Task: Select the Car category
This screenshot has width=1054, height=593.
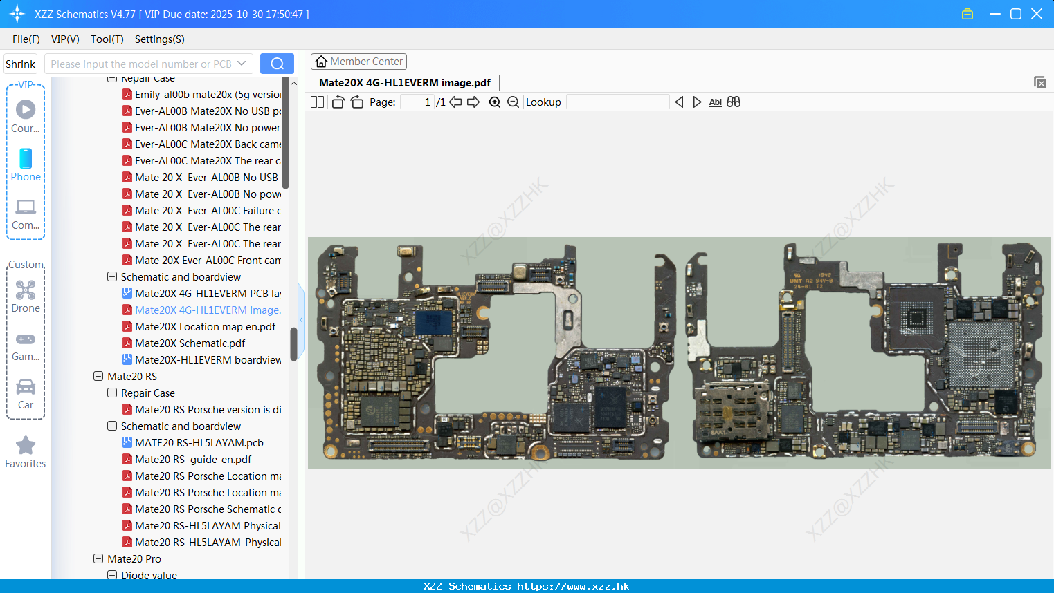Action: [26, 394]
